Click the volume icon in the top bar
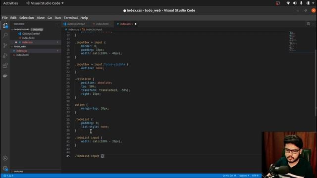The image size is (317, 178). coord(295,3)
